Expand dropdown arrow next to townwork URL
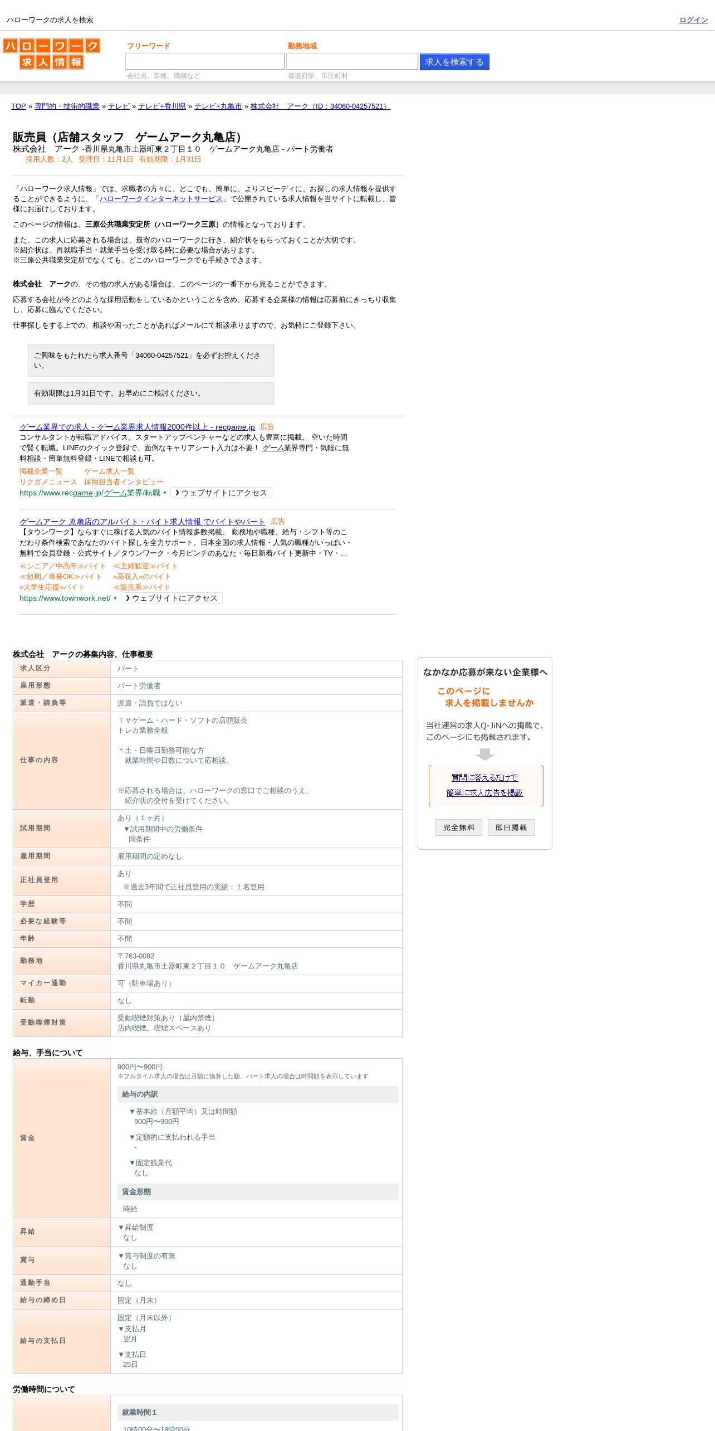The width and height of the screenshot is (715, 1431). click(x=115, y=598)
